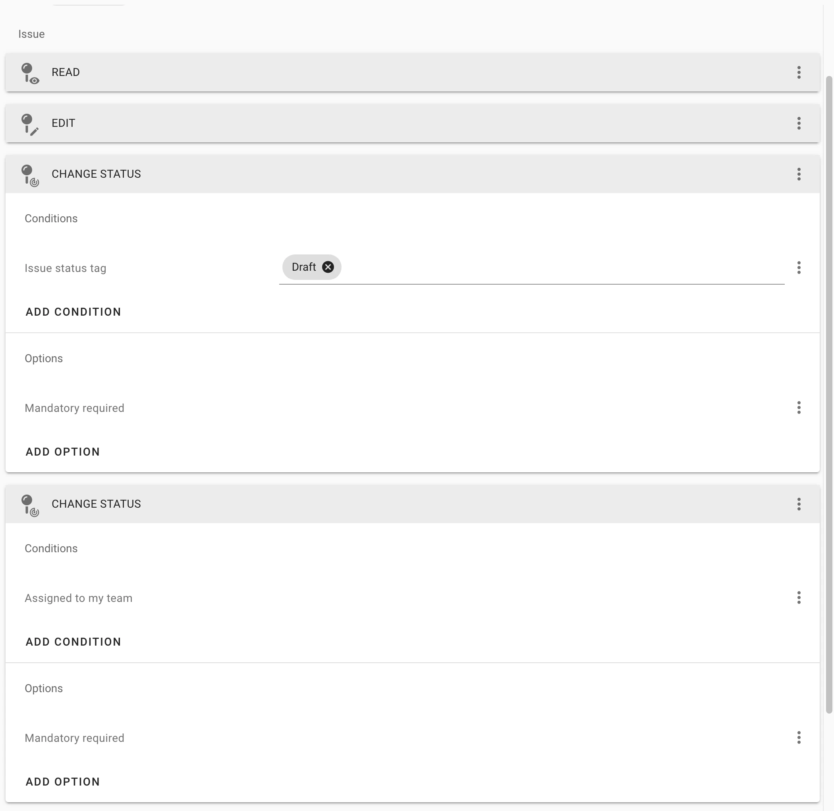834x811 pixels.
Task: Click the second CHANGE STATUS pin-with-target icon
Action: pyautogui.click(x=30, y=504)
